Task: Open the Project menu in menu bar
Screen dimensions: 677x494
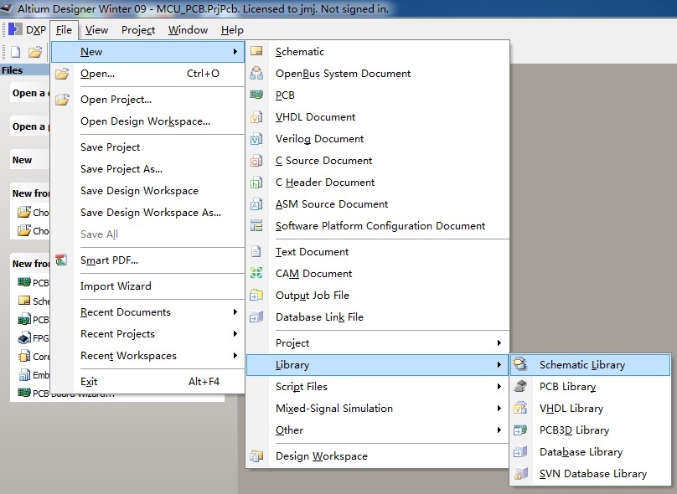Action: click(x=138, y=30)
